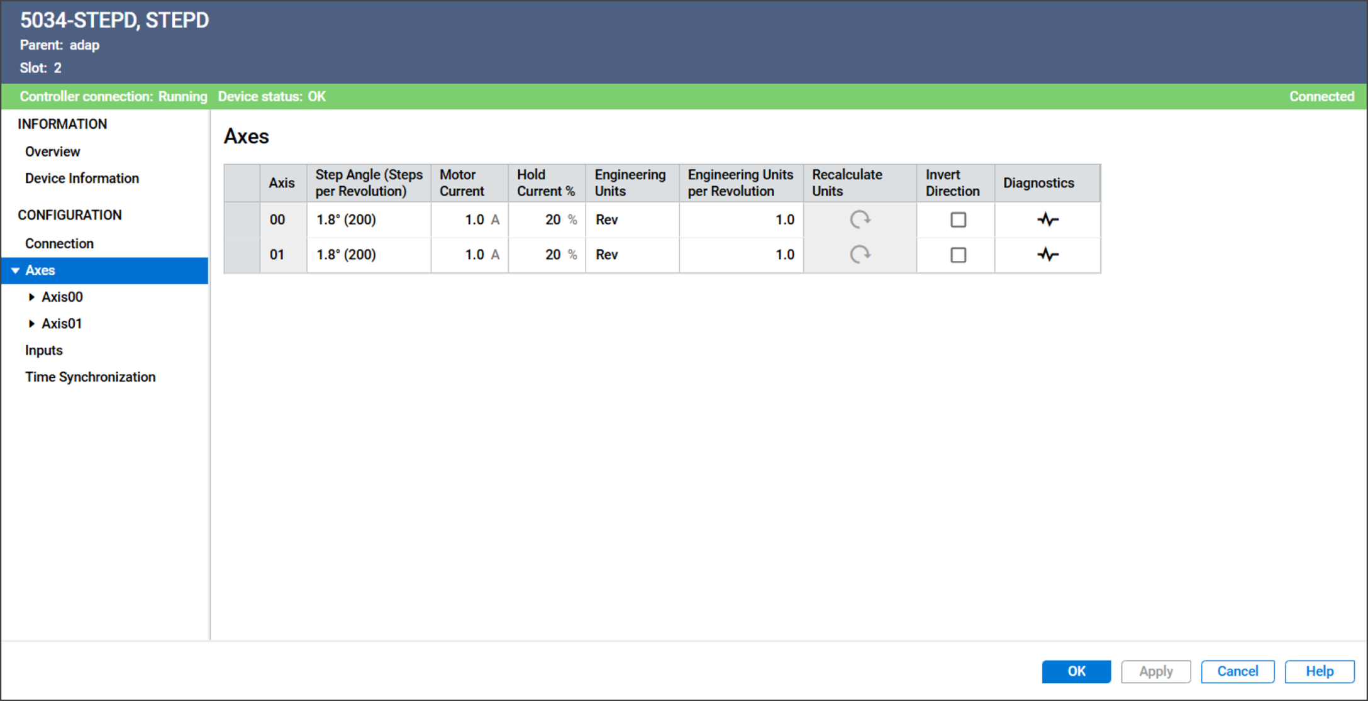This screenshot has height=701, width=1368.
Task: Click the Motor Current column header
Action: click(x=469, y=183)
